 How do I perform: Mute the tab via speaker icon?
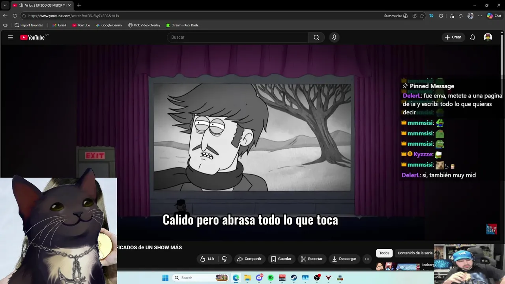(21, 6)
